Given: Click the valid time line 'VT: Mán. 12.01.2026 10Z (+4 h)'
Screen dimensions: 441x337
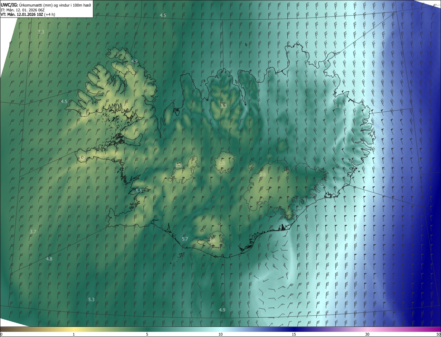Looking at the screenshot, I should (28, 14).
